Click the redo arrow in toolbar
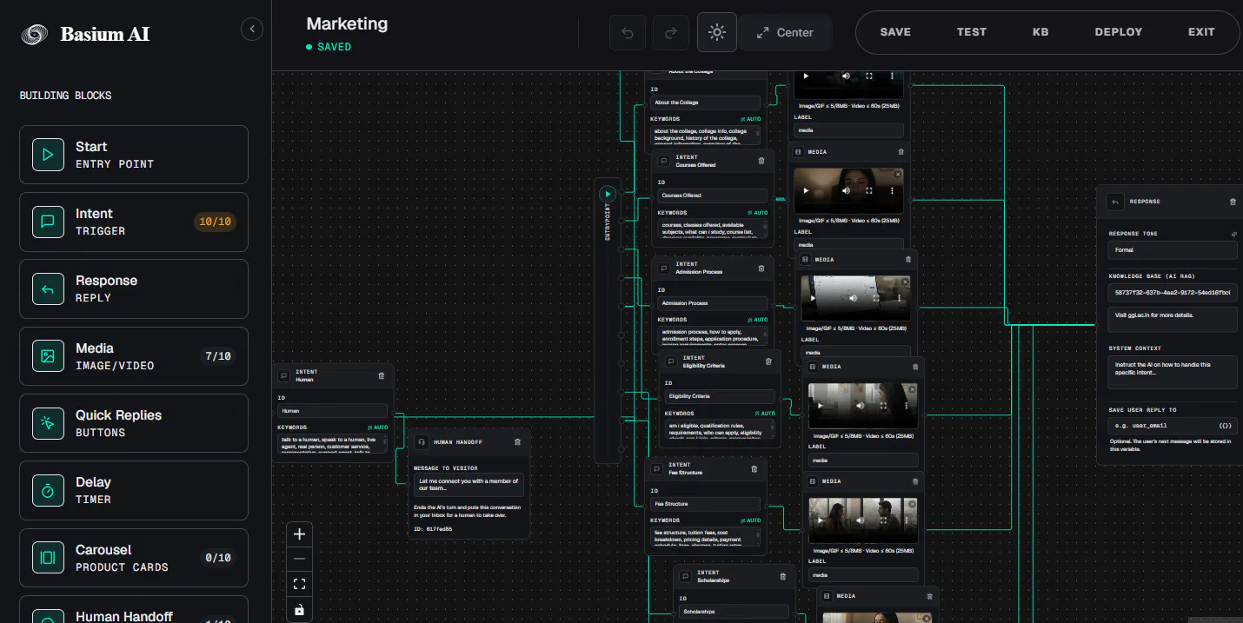The height and width of the screenshot is (623, 1243). [671, 33]
